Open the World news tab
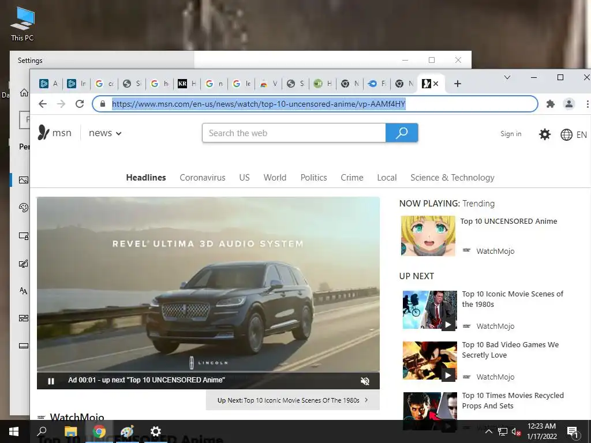This screenshot has height=443, width=591. pyautogui.click(x=275, y=178)
